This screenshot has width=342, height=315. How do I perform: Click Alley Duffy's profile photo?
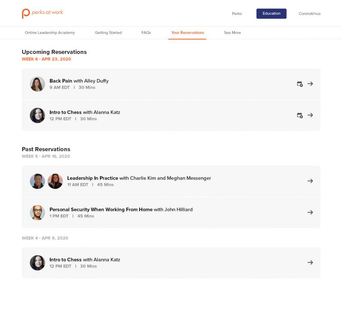click(37, 84)
